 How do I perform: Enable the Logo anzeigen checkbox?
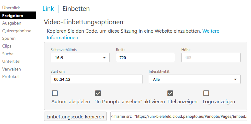point(206,93)
